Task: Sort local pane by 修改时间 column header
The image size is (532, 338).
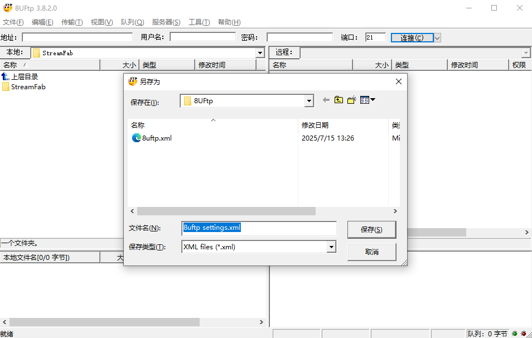Action: 226,65
